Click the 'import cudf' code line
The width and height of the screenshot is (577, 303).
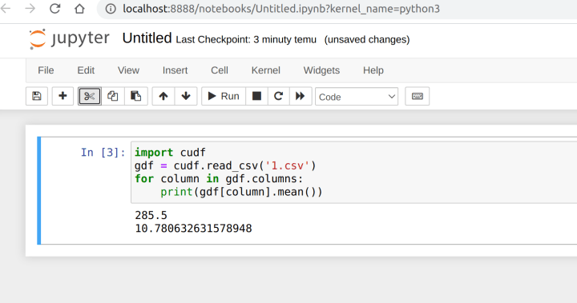[170, 153]
